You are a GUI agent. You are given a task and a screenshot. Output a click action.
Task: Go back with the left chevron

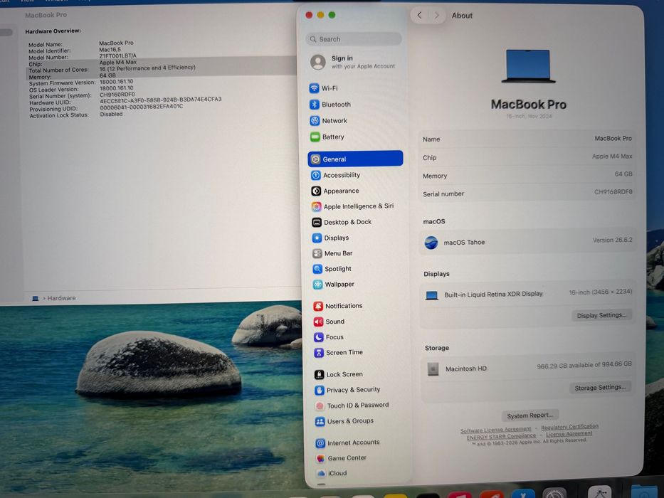tap(419, 15)
